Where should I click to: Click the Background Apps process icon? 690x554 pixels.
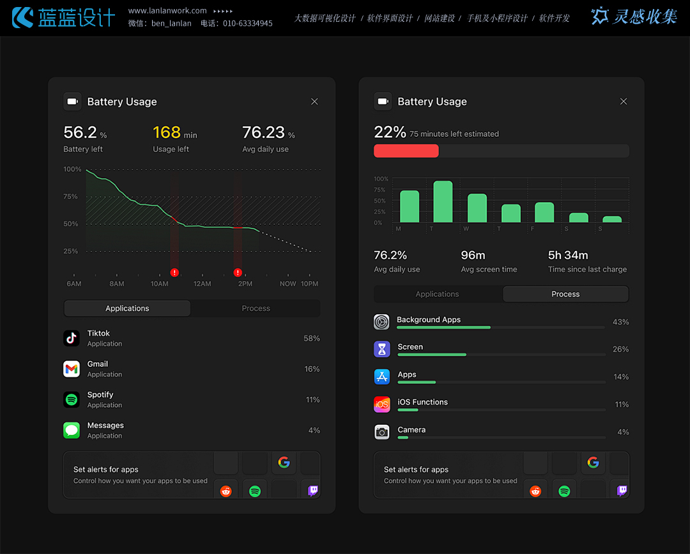(x=381, y=322)
